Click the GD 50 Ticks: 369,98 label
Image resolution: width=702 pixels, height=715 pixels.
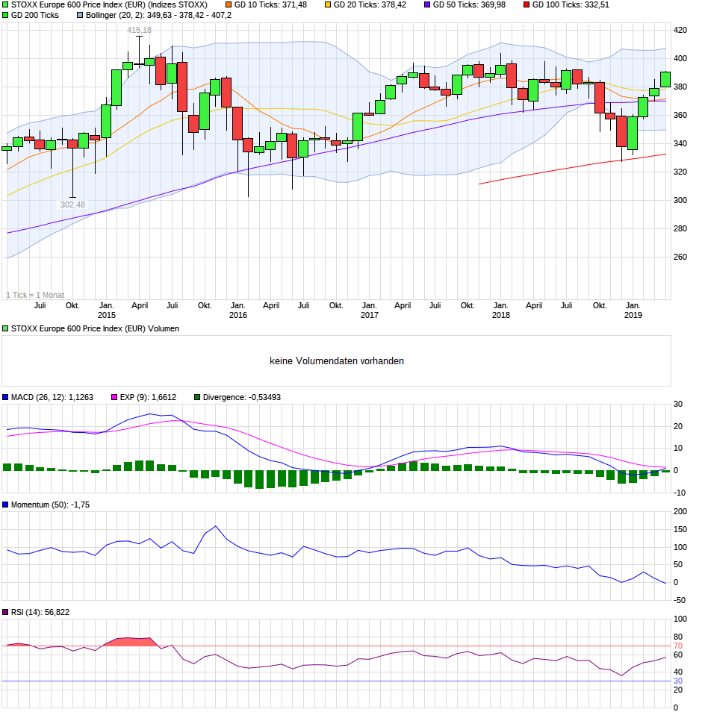469,5
